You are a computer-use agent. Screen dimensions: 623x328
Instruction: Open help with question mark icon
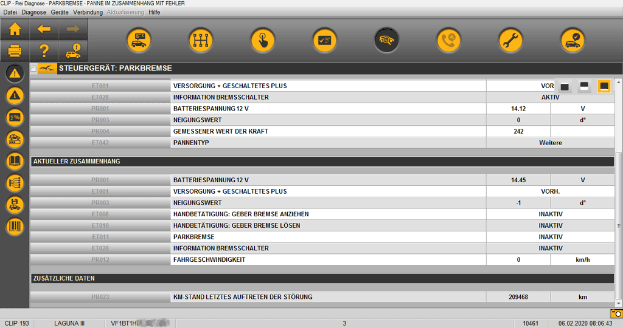44,50
